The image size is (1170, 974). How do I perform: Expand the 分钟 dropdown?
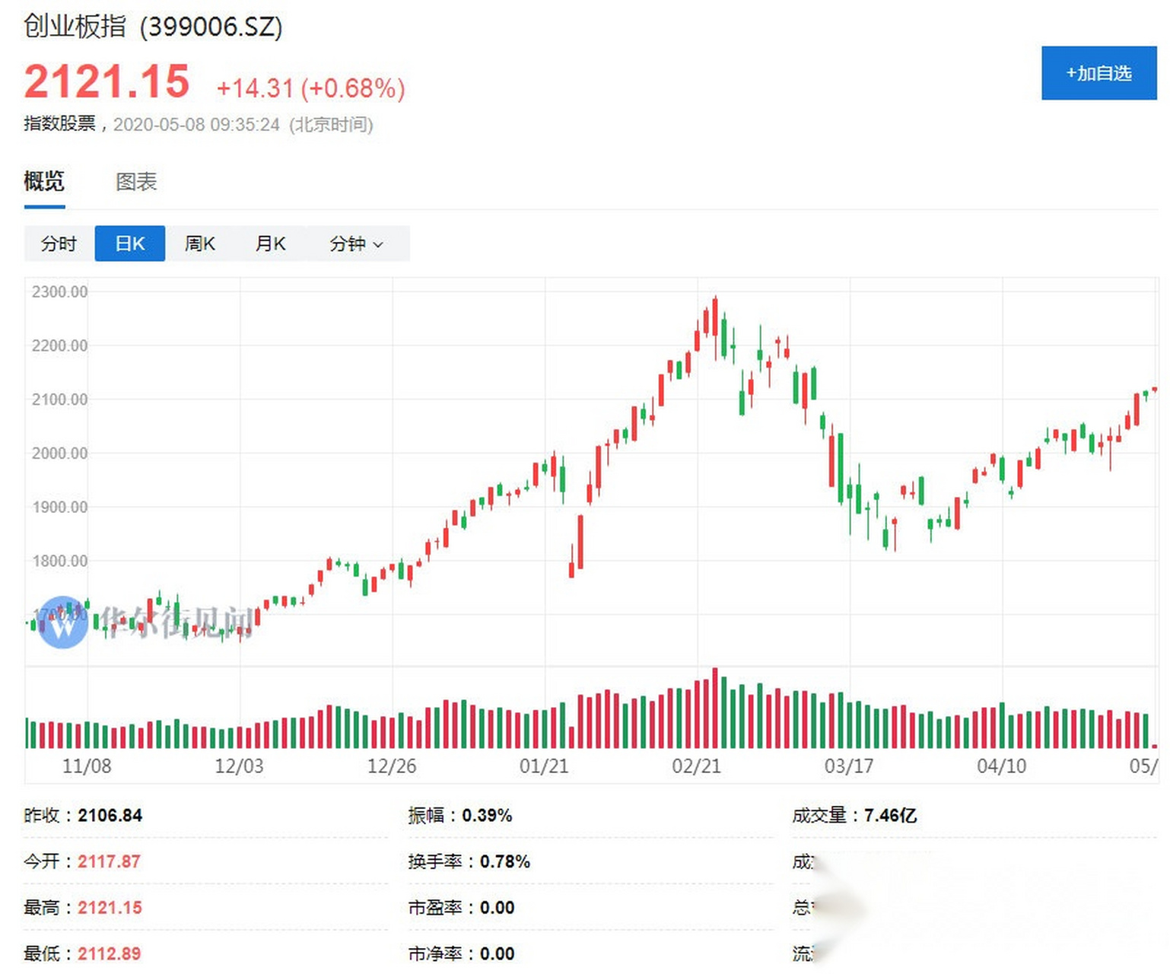[357, 243]
